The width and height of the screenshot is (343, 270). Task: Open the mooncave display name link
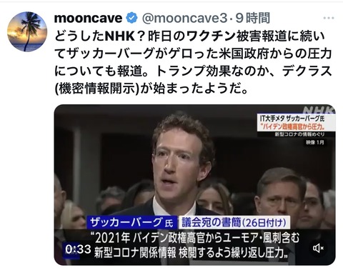click(x=88, y=18)
